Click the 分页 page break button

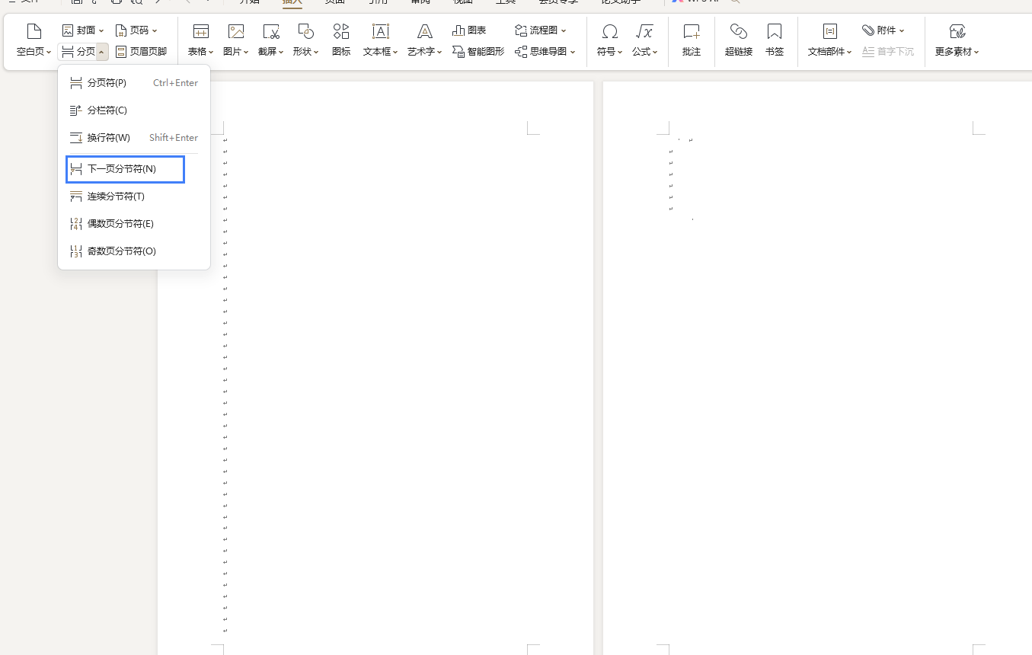(78, 52)
